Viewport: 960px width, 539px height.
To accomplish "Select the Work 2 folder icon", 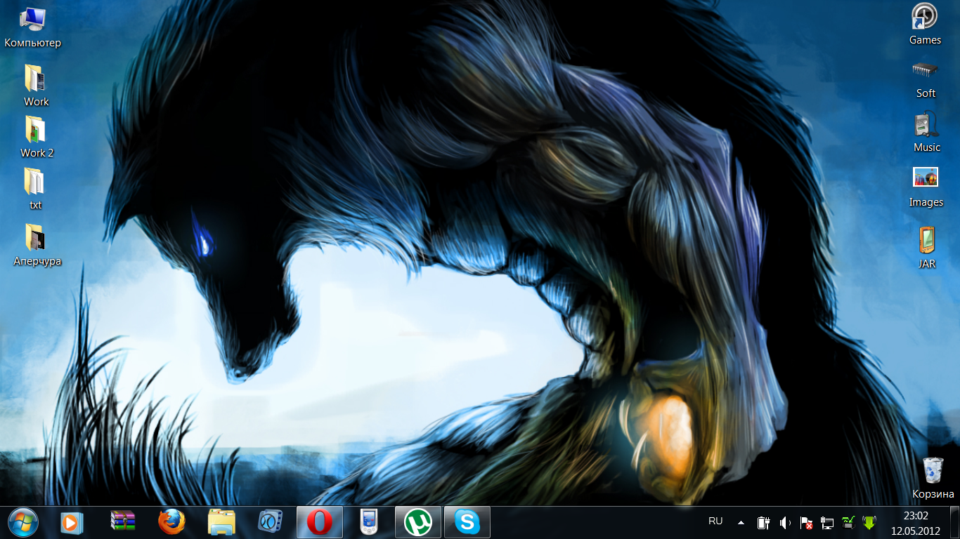I will 37,137.
